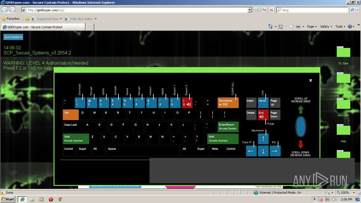Open the address bar dropdown arrow
The image size is (361, 203).
(x=250, y=10)
